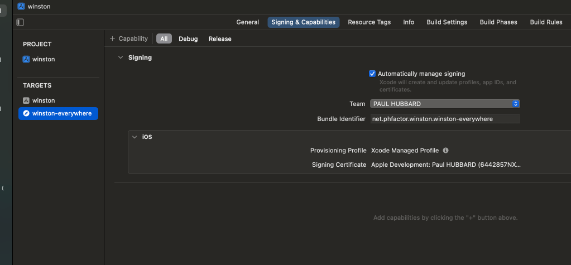Image resolution: width=571 pixels, height=265 pixels.
Task: Switch to the General tab
Action: coord(247,22)
